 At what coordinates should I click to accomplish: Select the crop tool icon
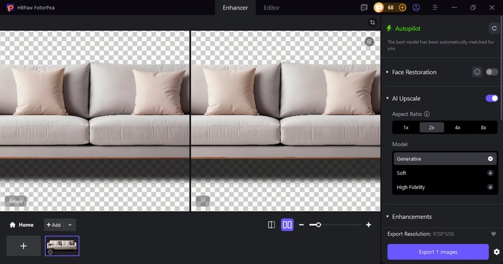point(372,22)
